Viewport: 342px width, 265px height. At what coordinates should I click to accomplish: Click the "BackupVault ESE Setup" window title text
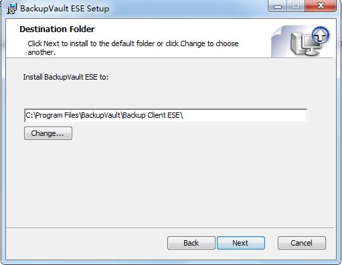(65, 9)
